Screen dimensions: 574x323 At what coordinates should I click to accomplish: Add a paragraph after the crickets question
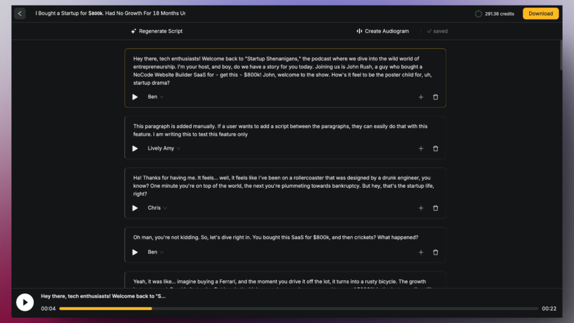[421, 252]
